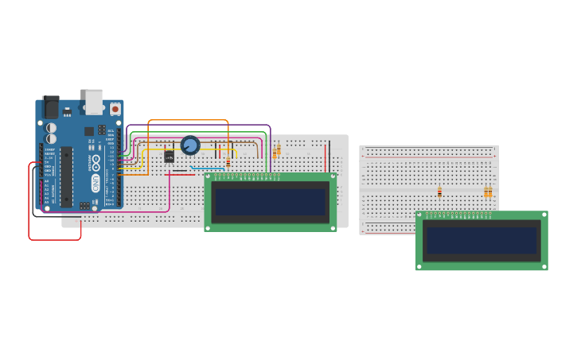Select the purple wire above the breadboard

(x=199, y=125)
